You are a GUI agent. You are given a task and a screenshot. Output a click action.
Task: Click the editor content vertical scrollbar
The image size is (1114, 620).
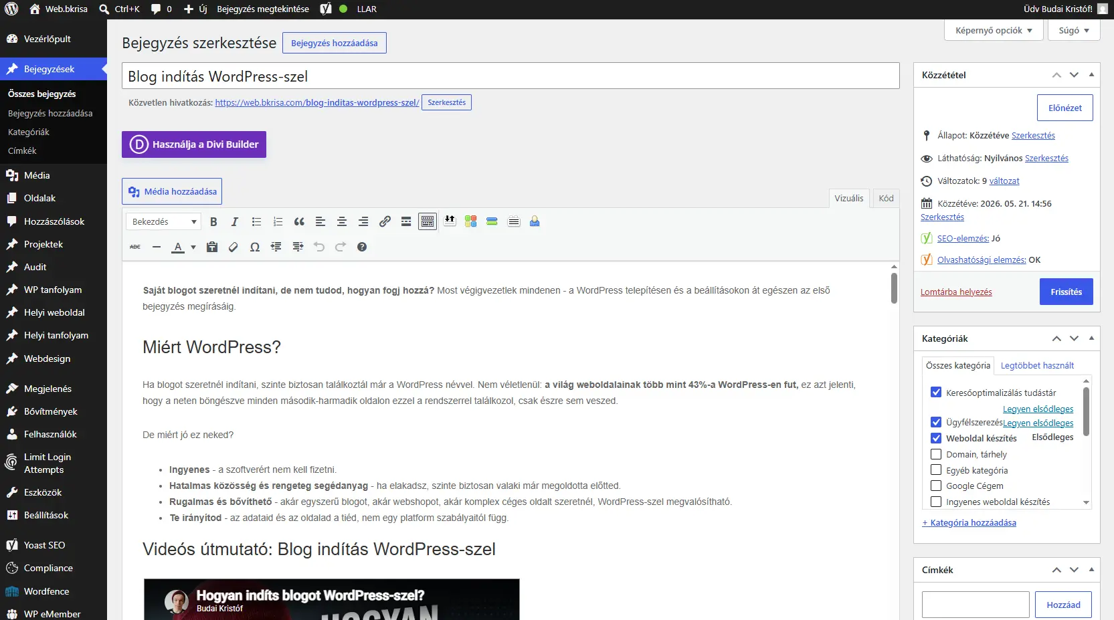click(x=894, y=288)
